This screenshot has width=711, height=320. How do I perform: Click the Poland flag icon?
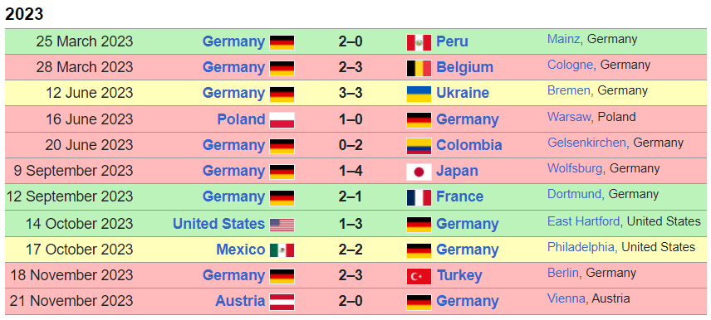click(282, 120)
